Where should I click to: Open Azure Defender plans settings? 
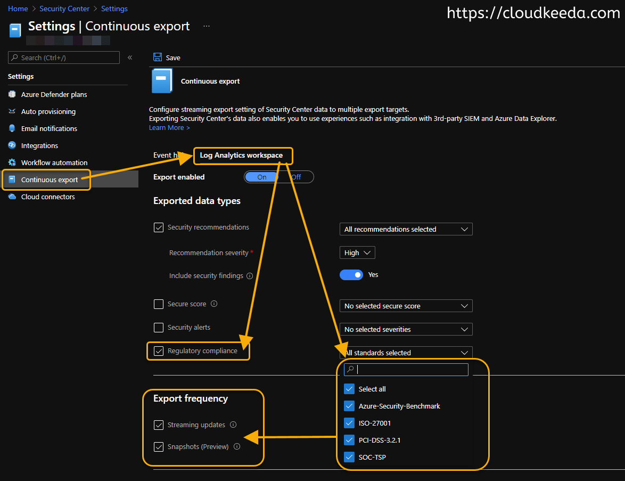point(54,94)
